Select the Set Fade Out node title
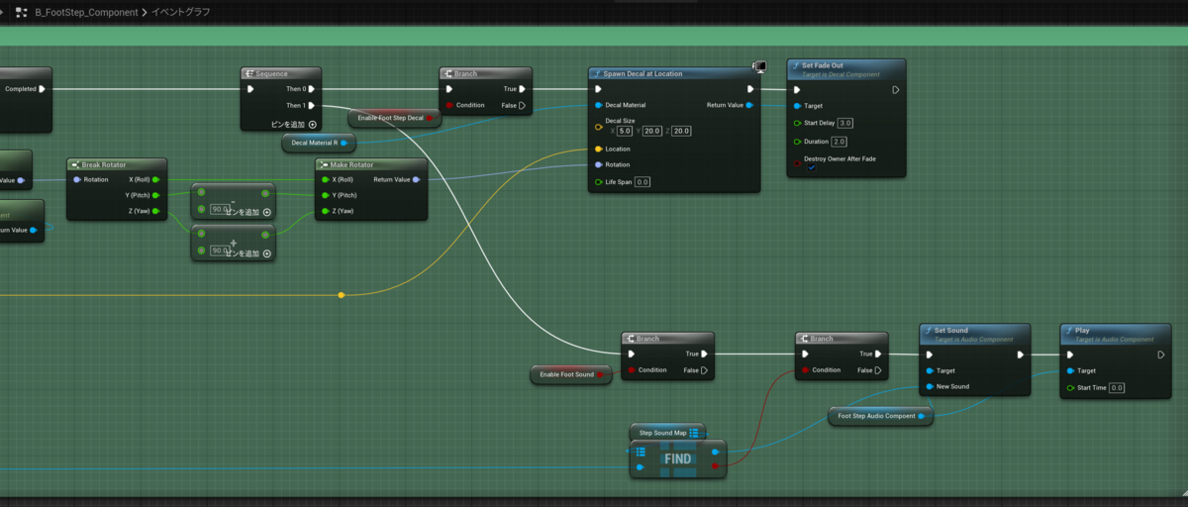This screenshot has height=507, width=1188. [x=822, y=65]
